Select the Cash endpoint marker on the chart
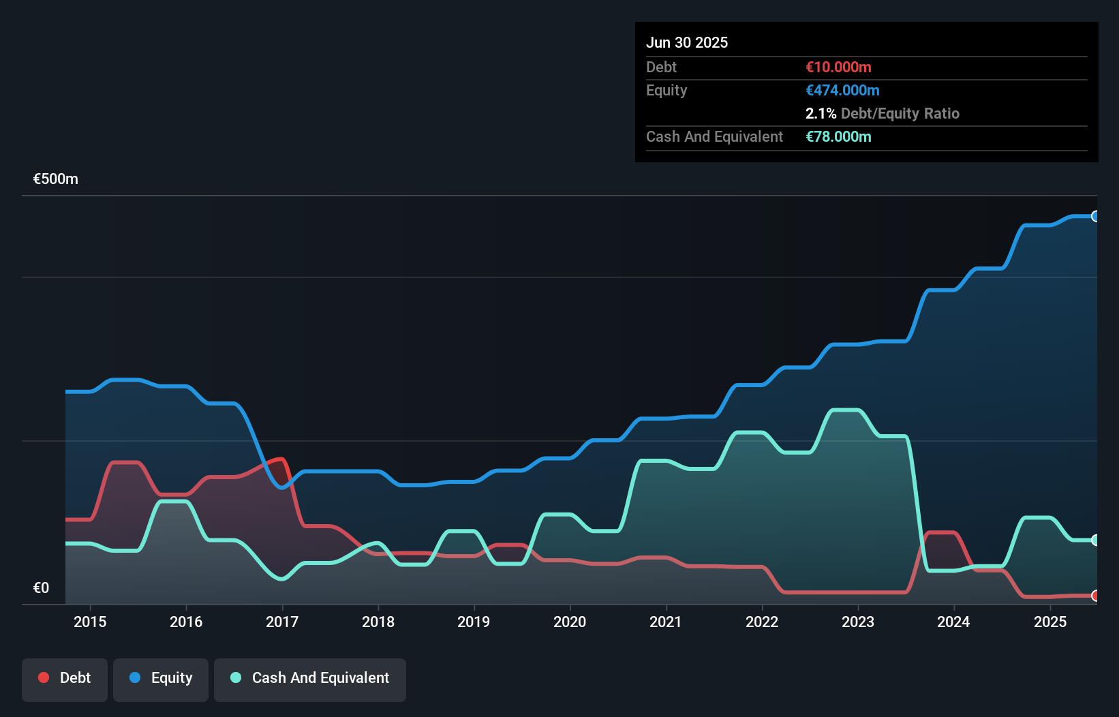Screen dimensions: 1119x717 (x=1096, y=541)
